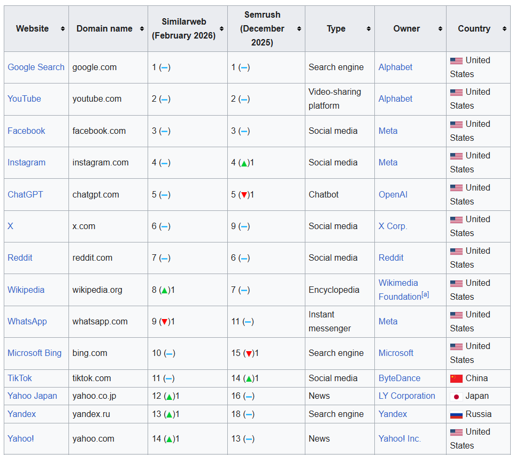
Task: Click footnote [a] next to Wikimedia Foundation
Action: (424, 293)
